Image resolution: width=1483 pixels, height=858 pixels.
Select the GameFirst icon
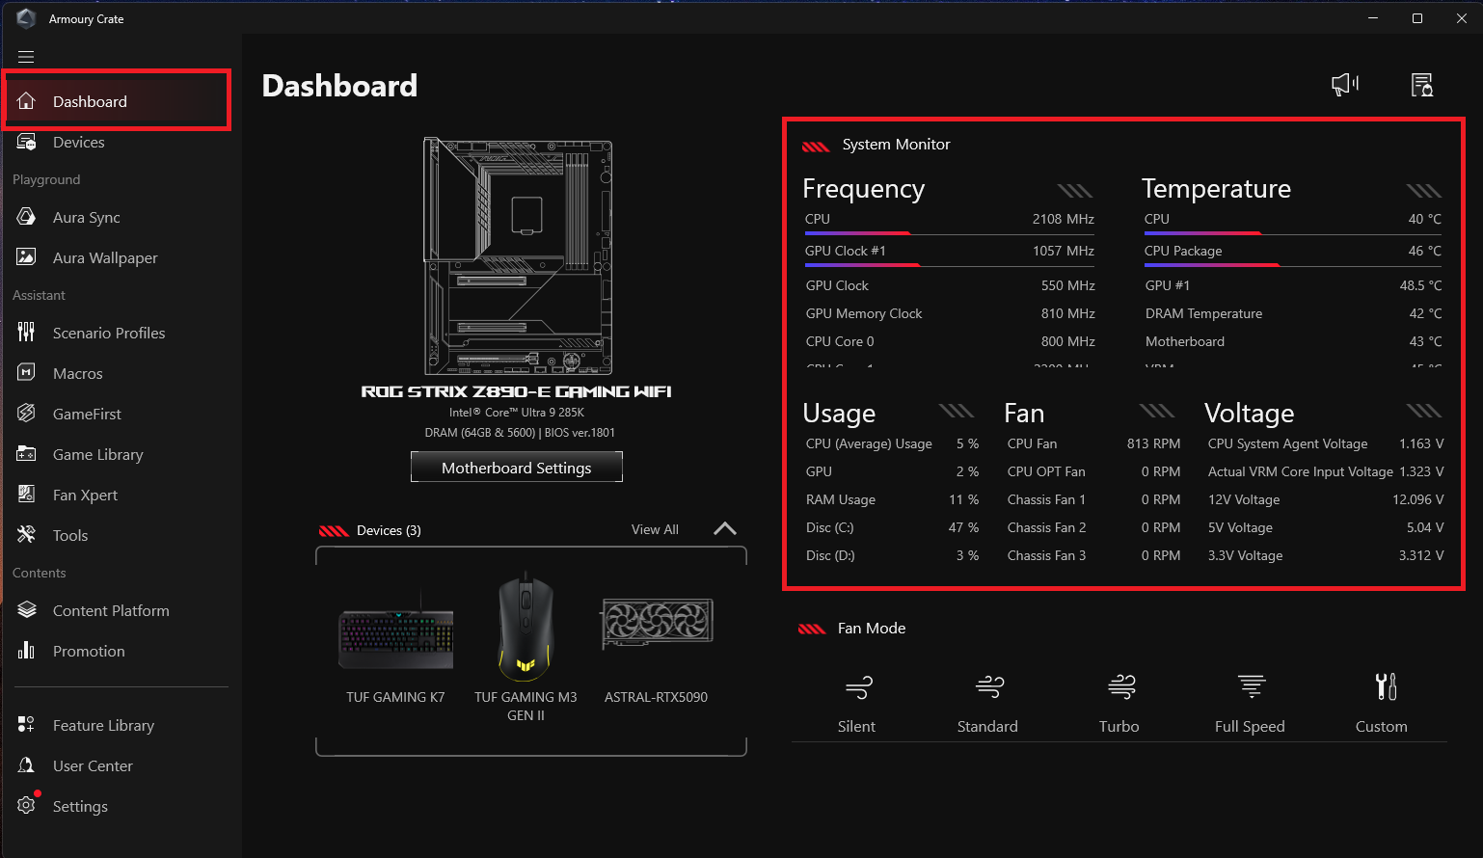click(26, 414)
